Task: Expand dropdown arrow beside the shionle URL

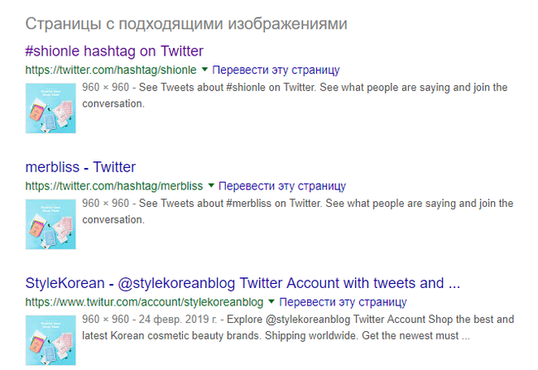Action: click(204, 70)
